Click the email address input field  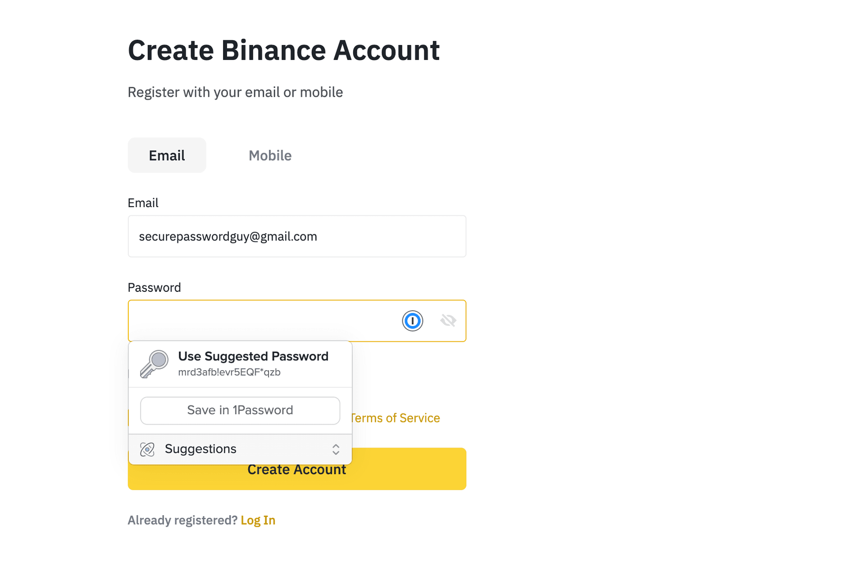pyautogui.click(x=297, y=236)
